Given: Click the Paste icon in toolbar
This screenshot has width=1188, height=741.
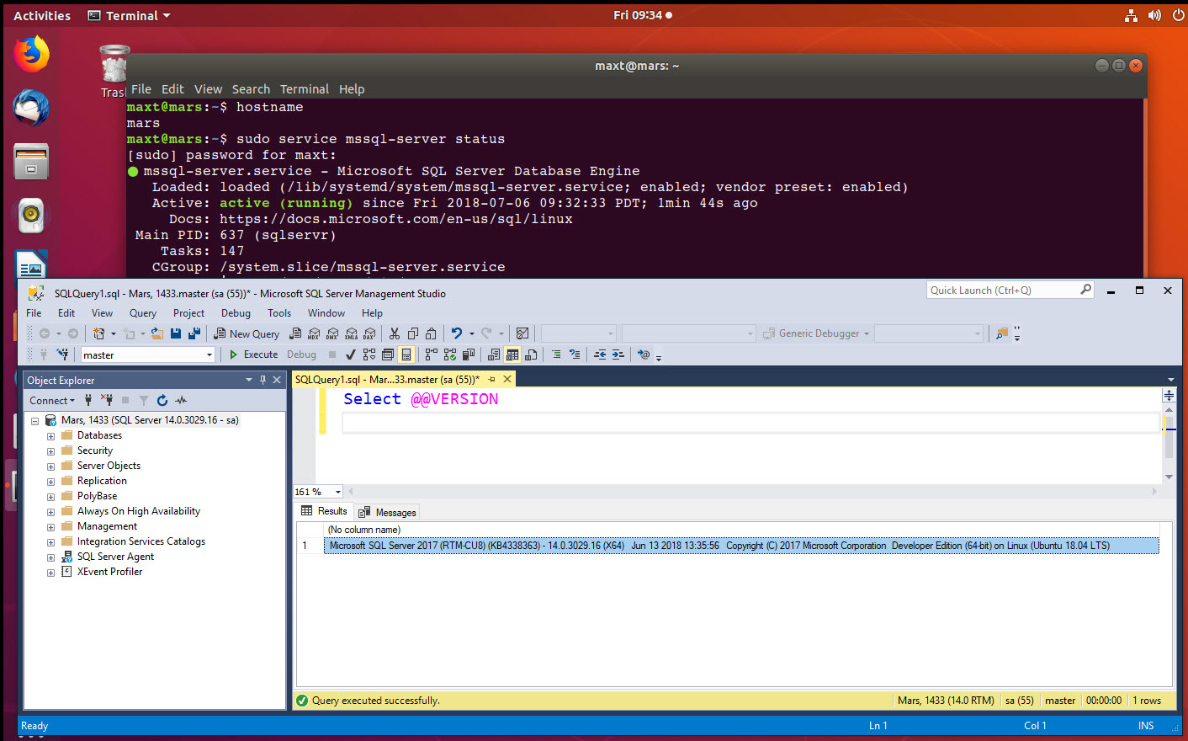Looking at the screenshot, I should coord(431,333).
